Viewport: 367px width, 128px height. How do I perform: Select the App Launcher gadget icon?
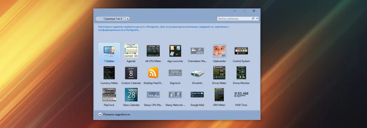pos(175,51)
